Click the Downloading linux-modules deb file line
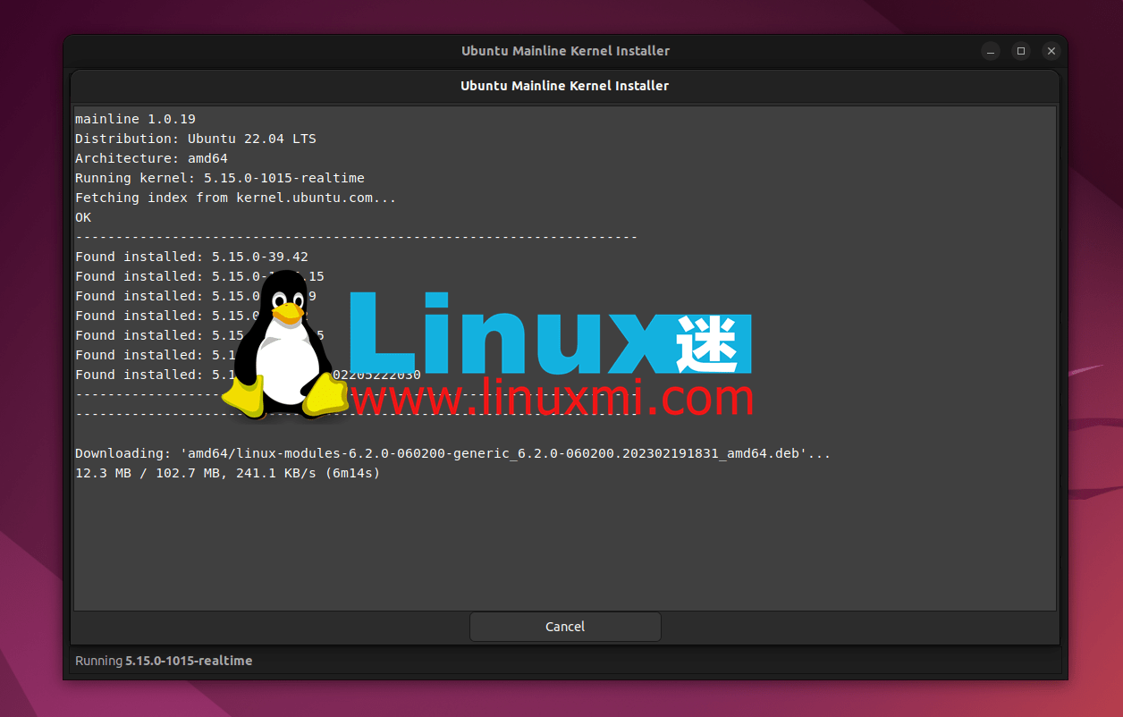Image resolution: width=1123 pixels, height=717 pixels. (452, 453)
